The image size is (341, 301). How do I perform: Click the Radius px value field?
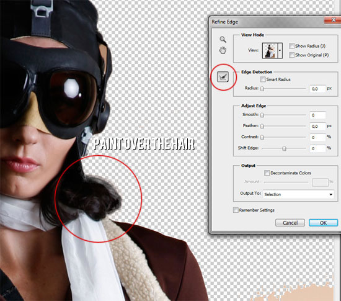[x=317, y=89]
